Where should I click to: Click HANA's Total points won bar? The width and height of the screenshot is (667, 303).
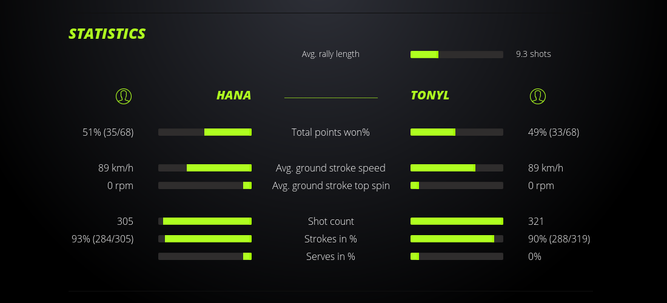pos(205,132)
